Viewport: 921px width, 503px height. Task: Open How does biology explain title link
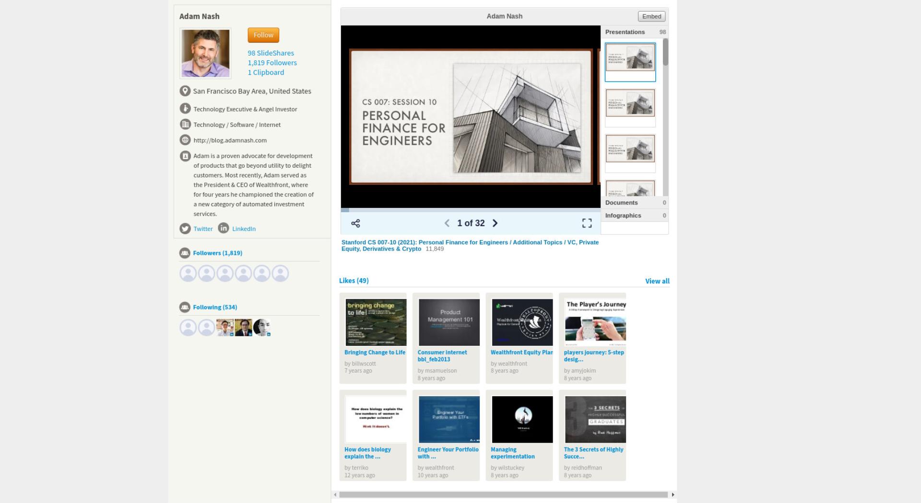[x=367, y=453]
